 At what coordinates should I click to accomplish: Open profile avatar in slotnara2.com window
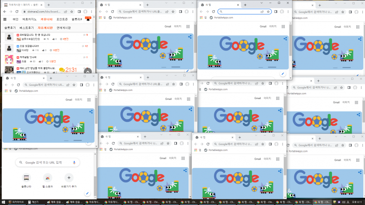point(85,12)
